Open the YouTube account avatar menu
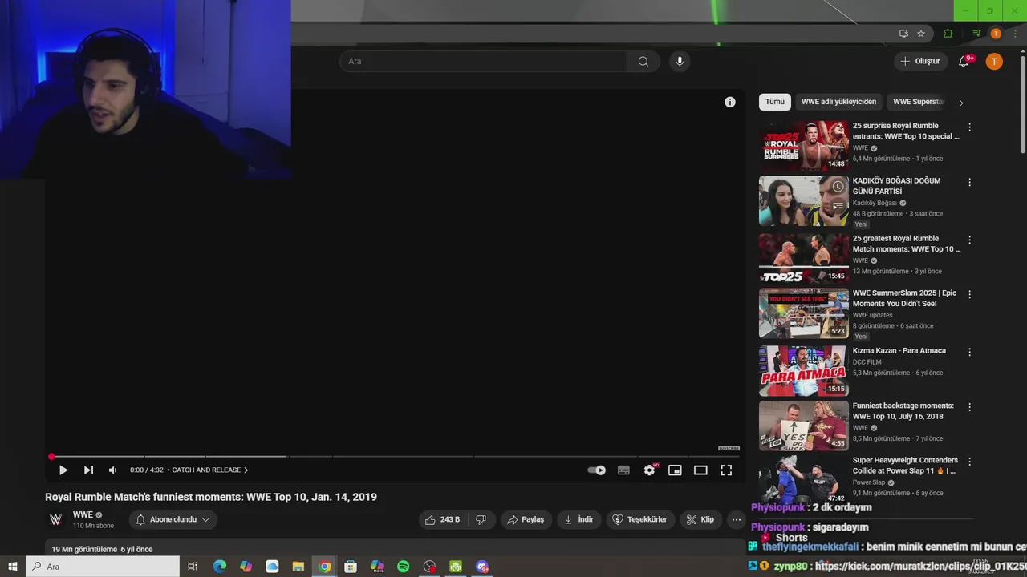Viewport: 1027px width, 577px height. (994, 62)
